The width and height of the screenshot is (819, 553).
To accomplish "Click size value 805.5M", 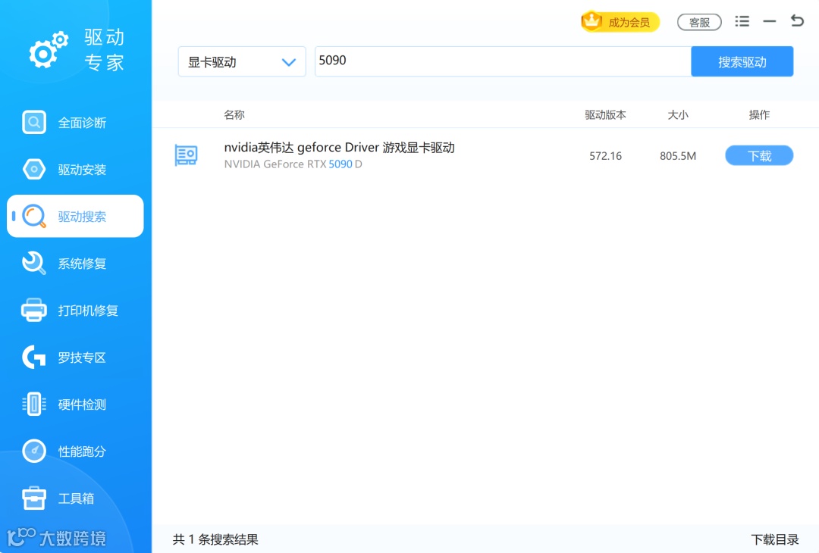I will [x=678, y=156].
